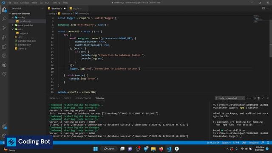Click the taskbar Search box
272x153 pixels.
[109, 149]
